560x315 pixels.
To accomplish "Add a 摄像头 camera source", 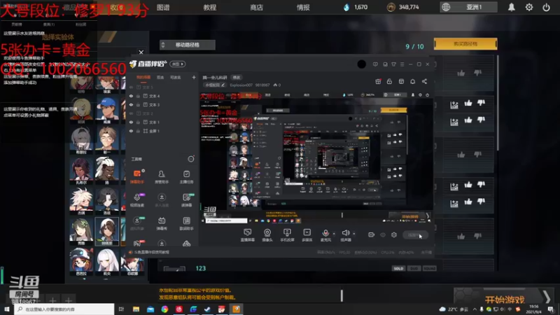I will coord(267,235).
